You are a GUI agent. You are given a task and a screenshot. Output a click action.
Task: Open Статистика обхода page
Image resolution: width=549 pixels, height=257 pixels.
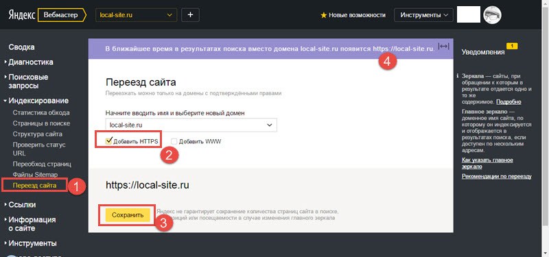pos(41,112)
